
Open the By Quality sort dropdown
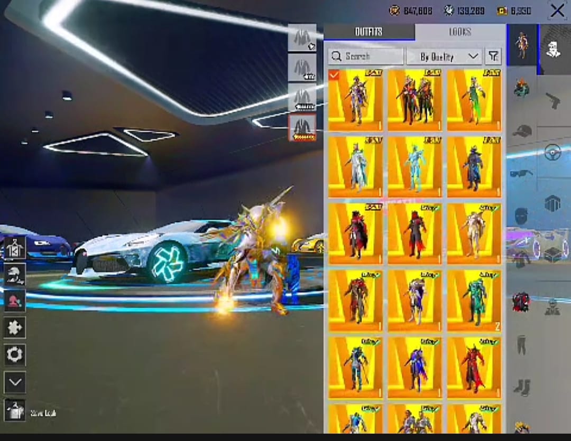click(444, 57)
